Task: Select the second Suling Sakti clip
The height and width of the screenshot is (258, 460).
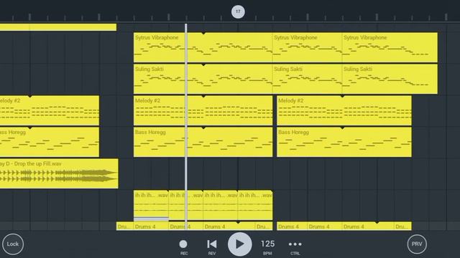Action: (x=307, y=79)
